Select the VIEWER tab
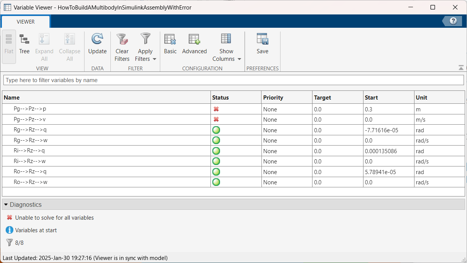This screenshot has height=263, width=467. [x=26, y=22]
